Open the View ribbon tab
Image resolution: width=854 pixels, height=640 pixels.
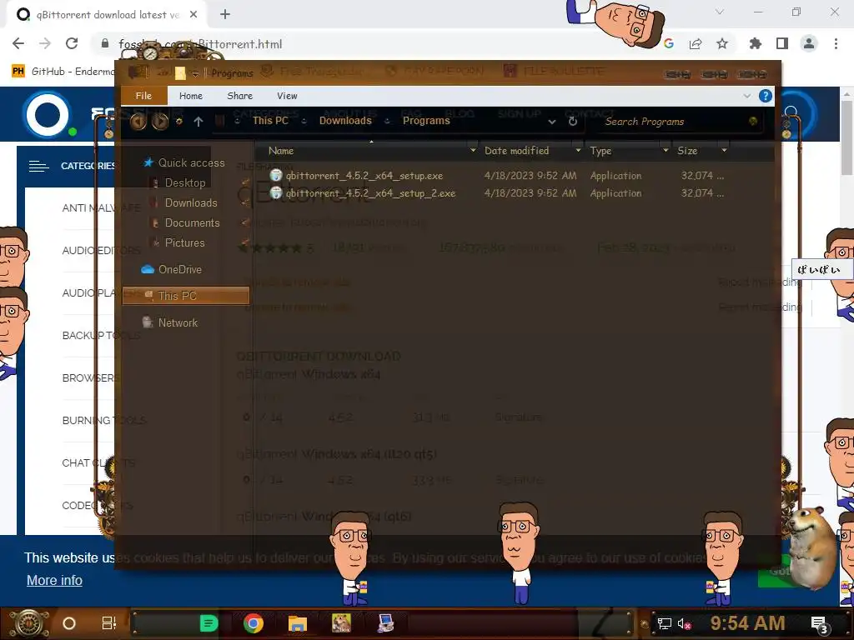(x=287, y=96)
